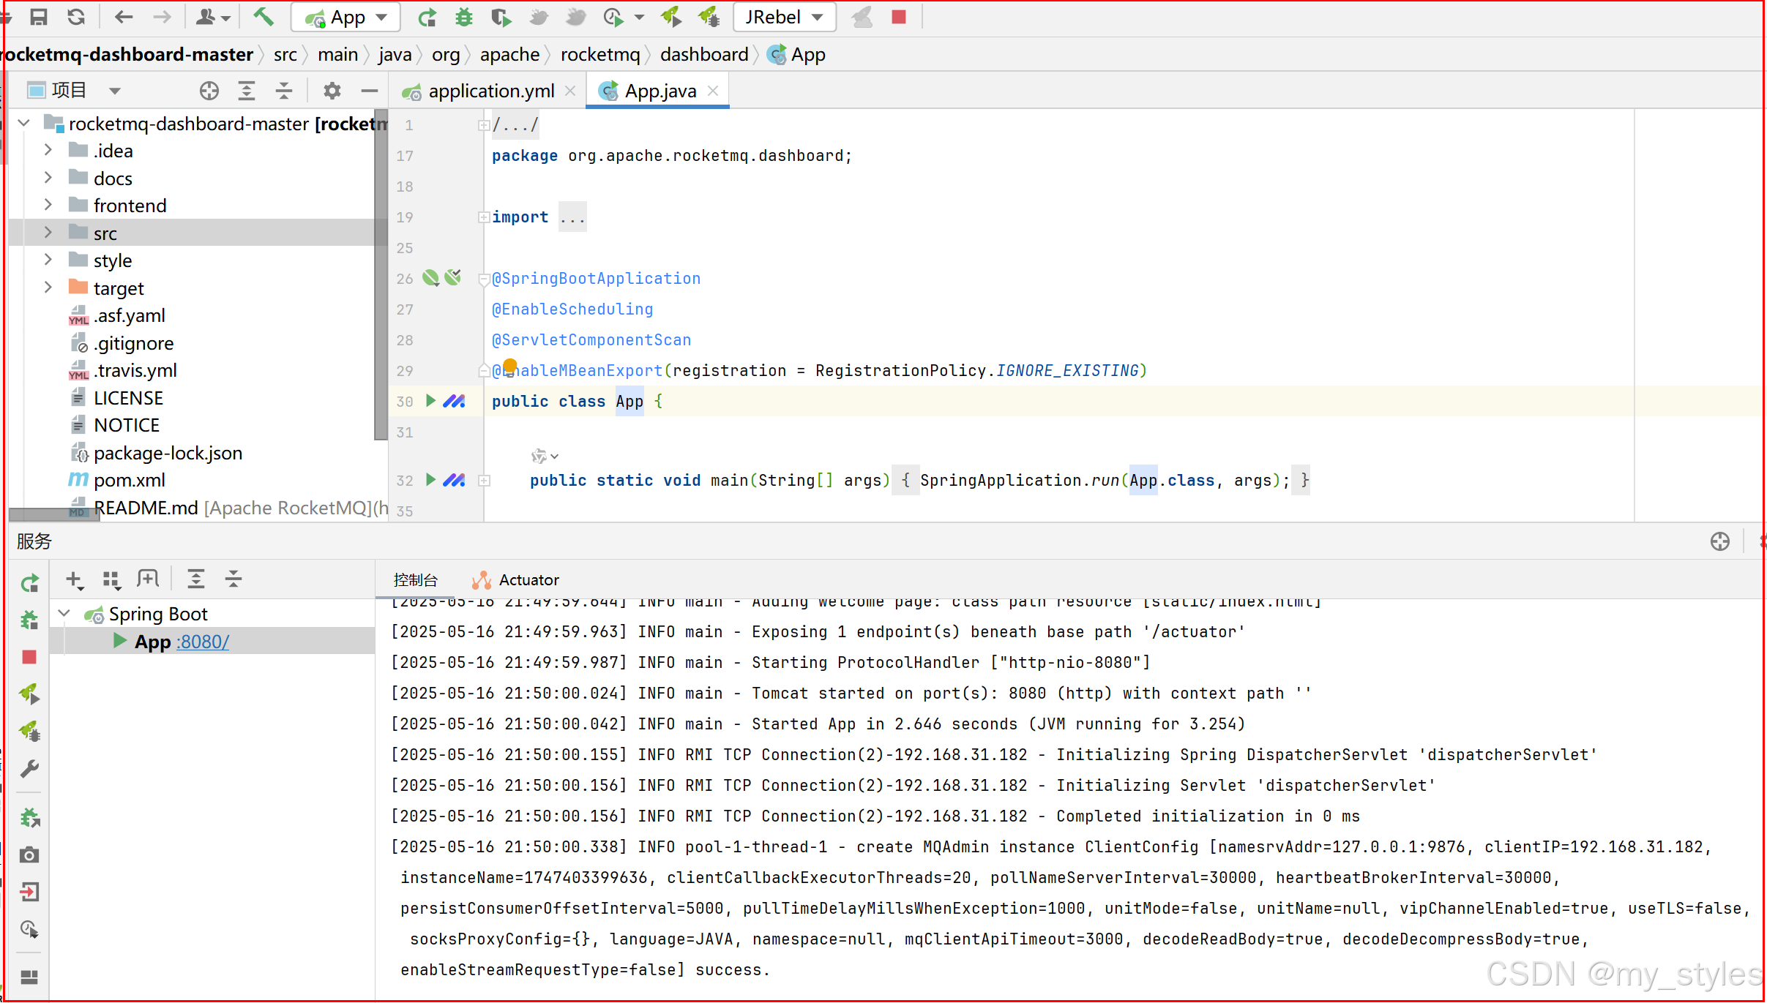Click the red Stop button in top toolbar
1767x1003 pixels.
[899, 17]
